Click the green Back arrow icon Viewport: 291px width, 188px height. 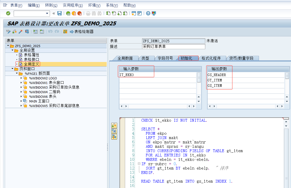(x=68, y=13)
